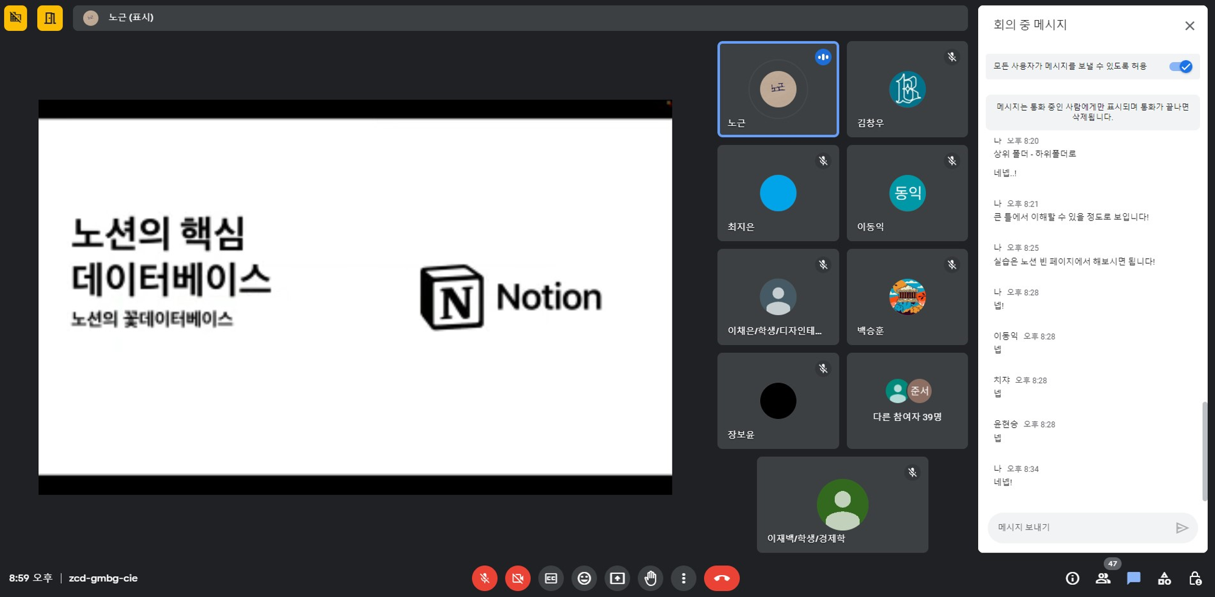This screenshot has width=1215, height=597.
Task: Click message '큰 틀에서 이해할 수 있을 정도로 보입니다!'
Action: click(x=1071, y=217)
